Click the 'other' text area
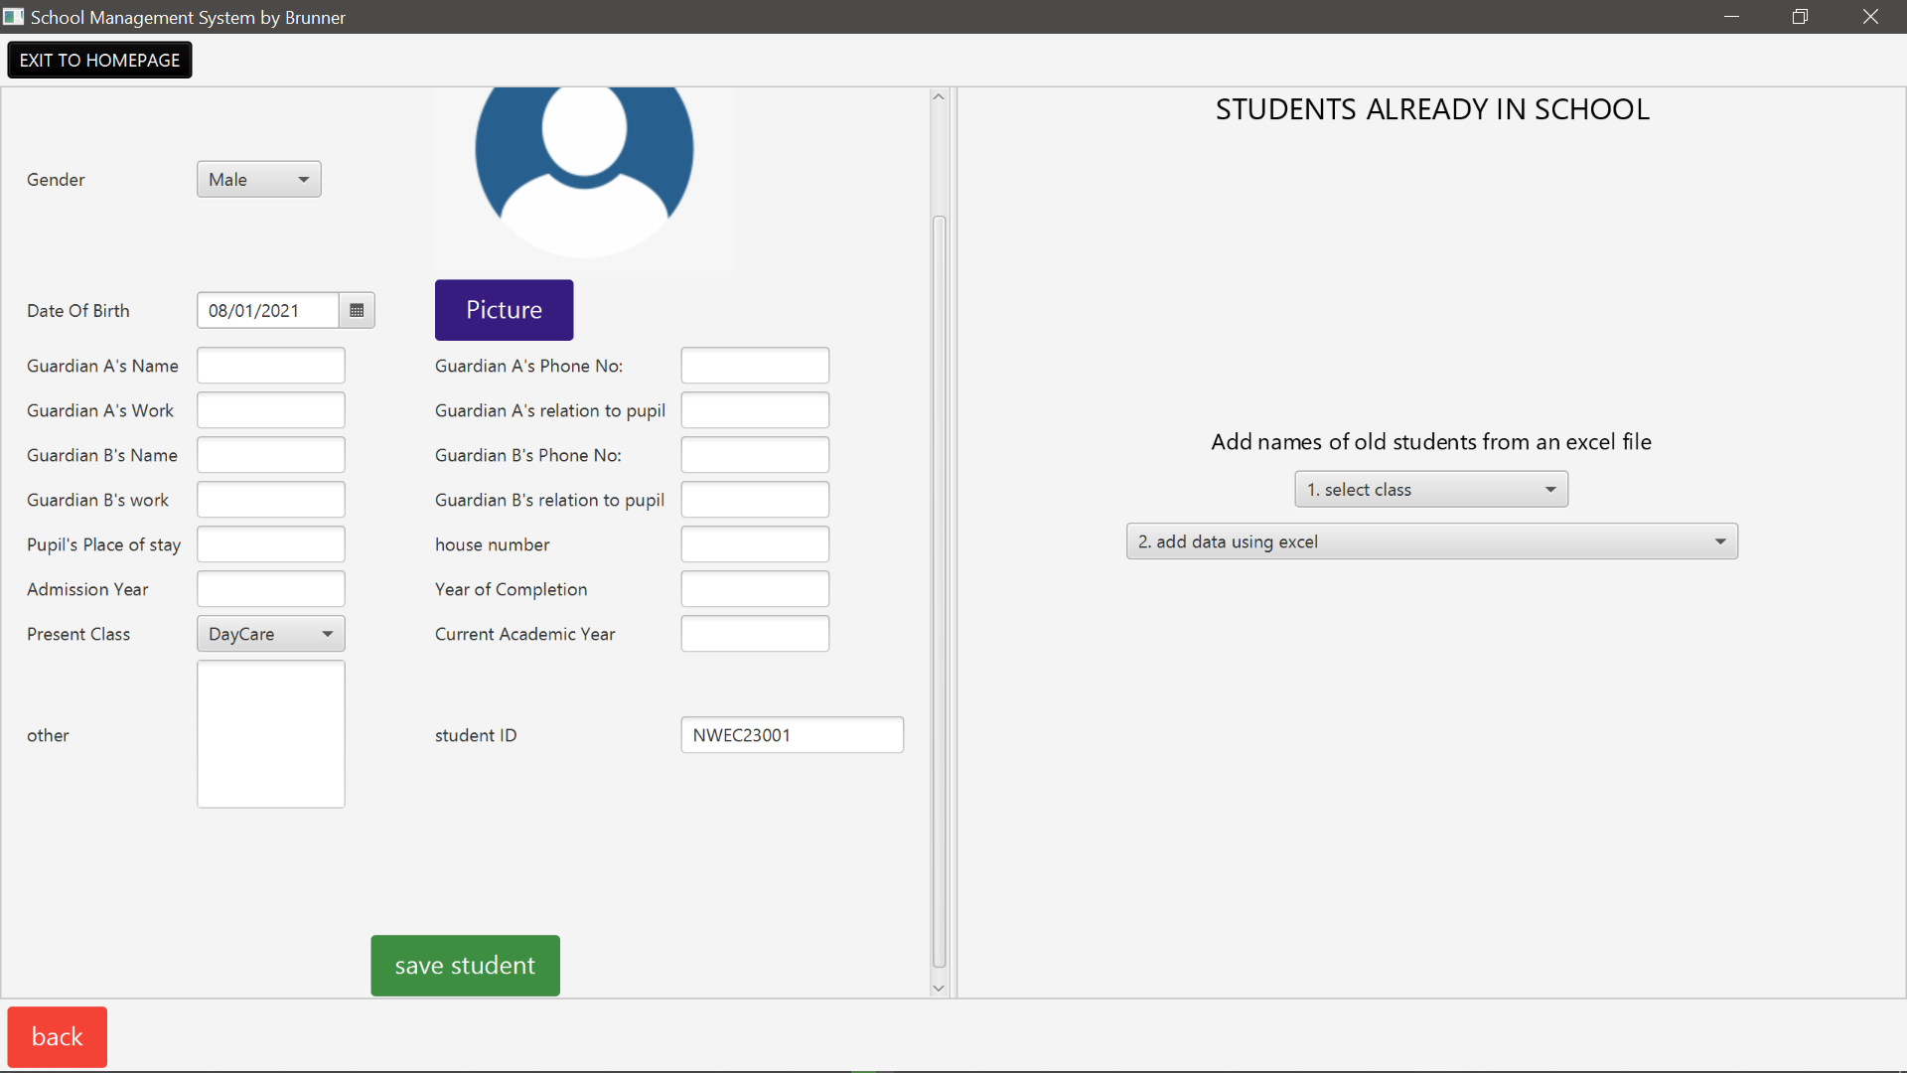 point(270,734)
